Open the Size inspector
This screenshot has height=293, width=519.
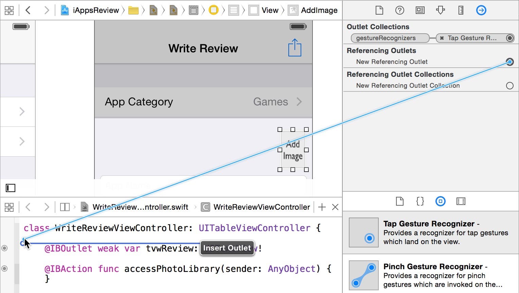461,10
